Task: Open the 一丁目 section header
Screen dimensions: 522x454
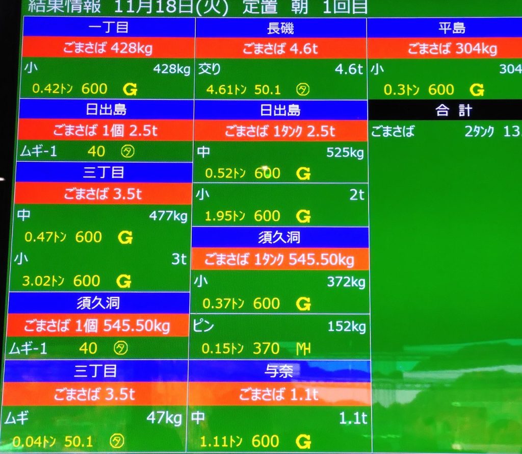Action: 107,28
